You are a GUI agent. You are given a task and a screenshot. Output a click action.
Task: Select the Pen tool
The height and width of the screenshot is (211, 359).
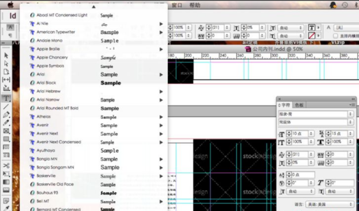pyautogui.click(x=6, y=114)
